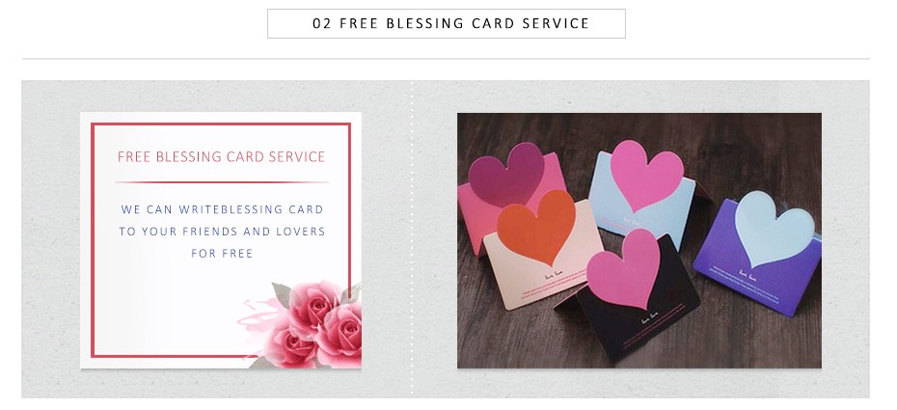Click the gray horizontal rule below the header

tap(447, 58)
